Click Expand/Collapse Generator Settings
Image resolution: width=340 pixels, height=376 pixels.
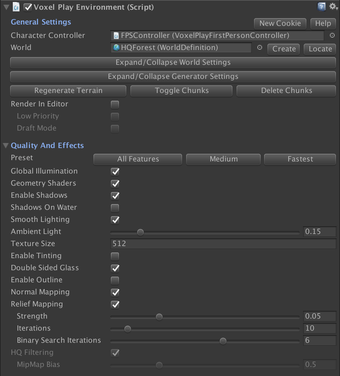point(173,77)
